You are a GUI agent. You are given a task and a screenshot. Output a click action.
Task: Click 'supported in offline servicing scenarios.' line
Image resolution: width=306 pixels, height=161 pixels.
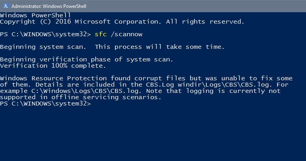(x=81, y=97)
